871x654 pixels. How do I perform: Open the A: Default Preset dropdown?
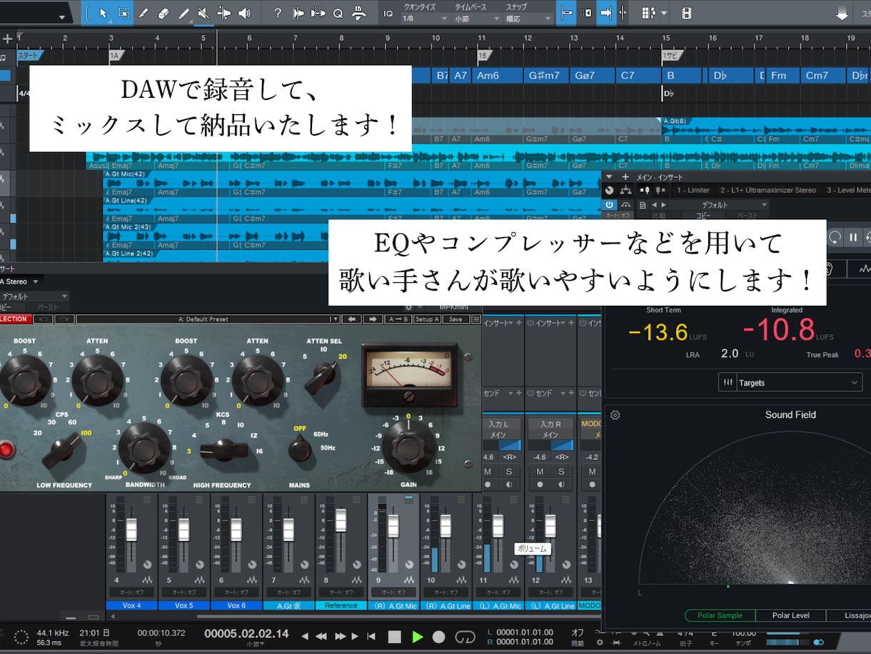pyautogui.click(x=208, y=319)
